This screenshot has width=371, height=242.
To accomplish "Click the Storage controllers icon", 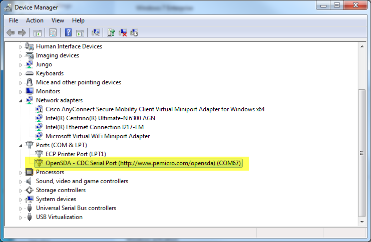I will 30,190.
